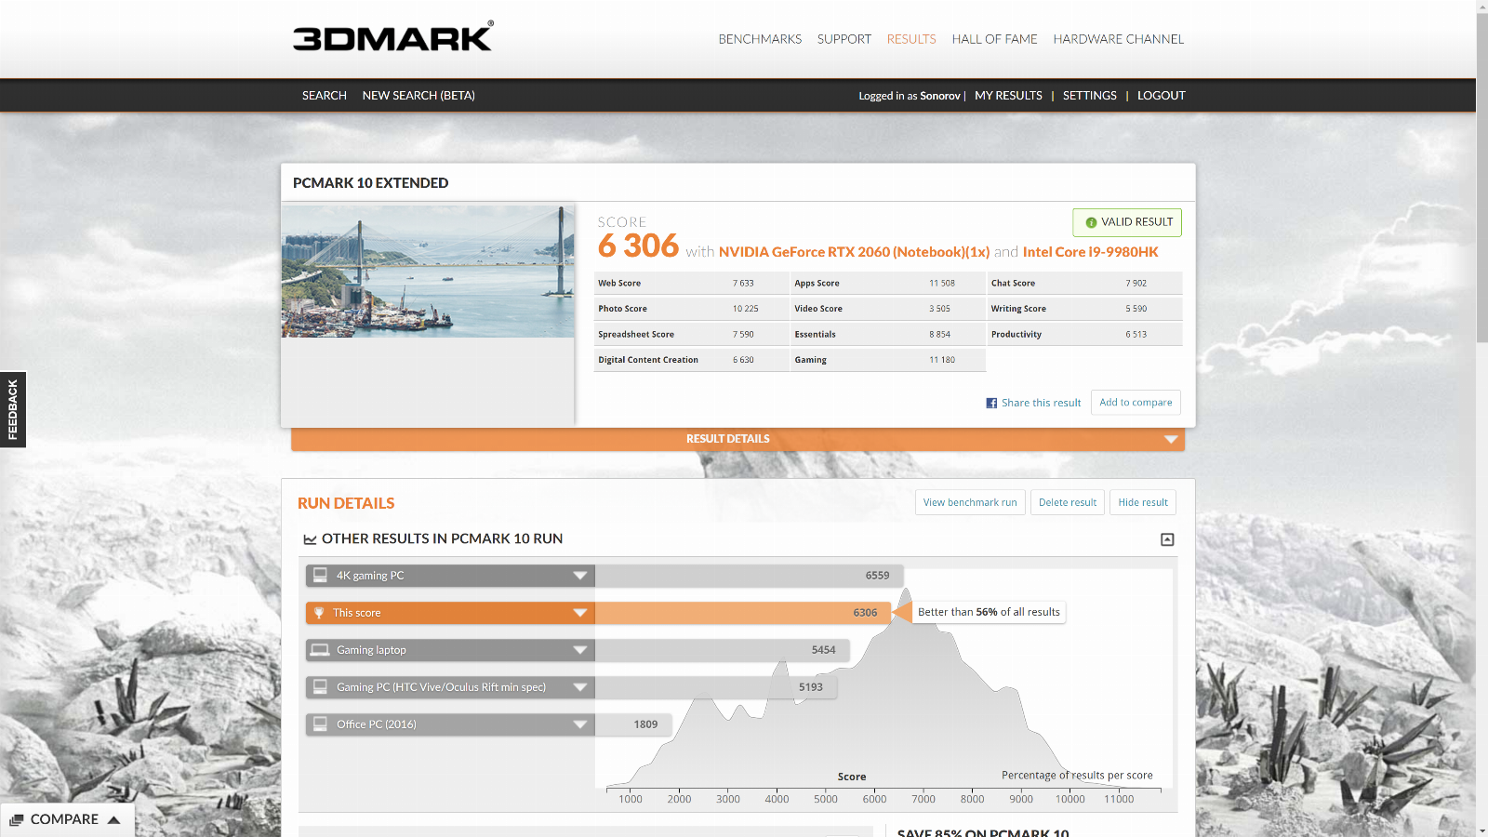Open the Compare panel arrow at bottom
Screen dimensions: 1488x837
113,819
